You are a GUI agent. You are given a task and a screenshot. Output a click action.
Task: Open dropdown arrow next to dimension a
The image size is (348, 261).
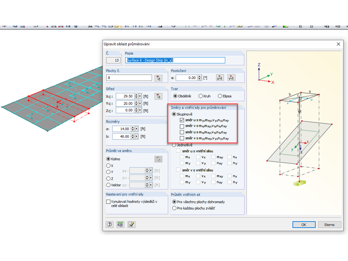[x=136, y=129]
